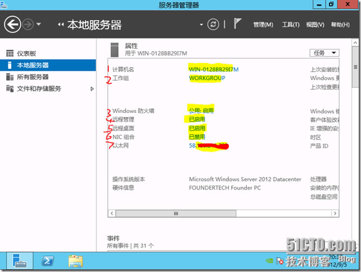Open the navigation history dropdown arrow

coord(39,25)
